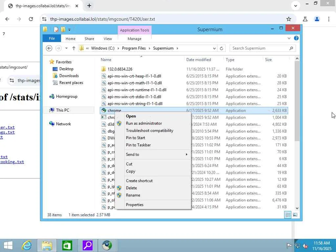The width and height of the screenshot is (336, 252).
Task: Select Open in the context menu
Action: (x=131, y=116)
